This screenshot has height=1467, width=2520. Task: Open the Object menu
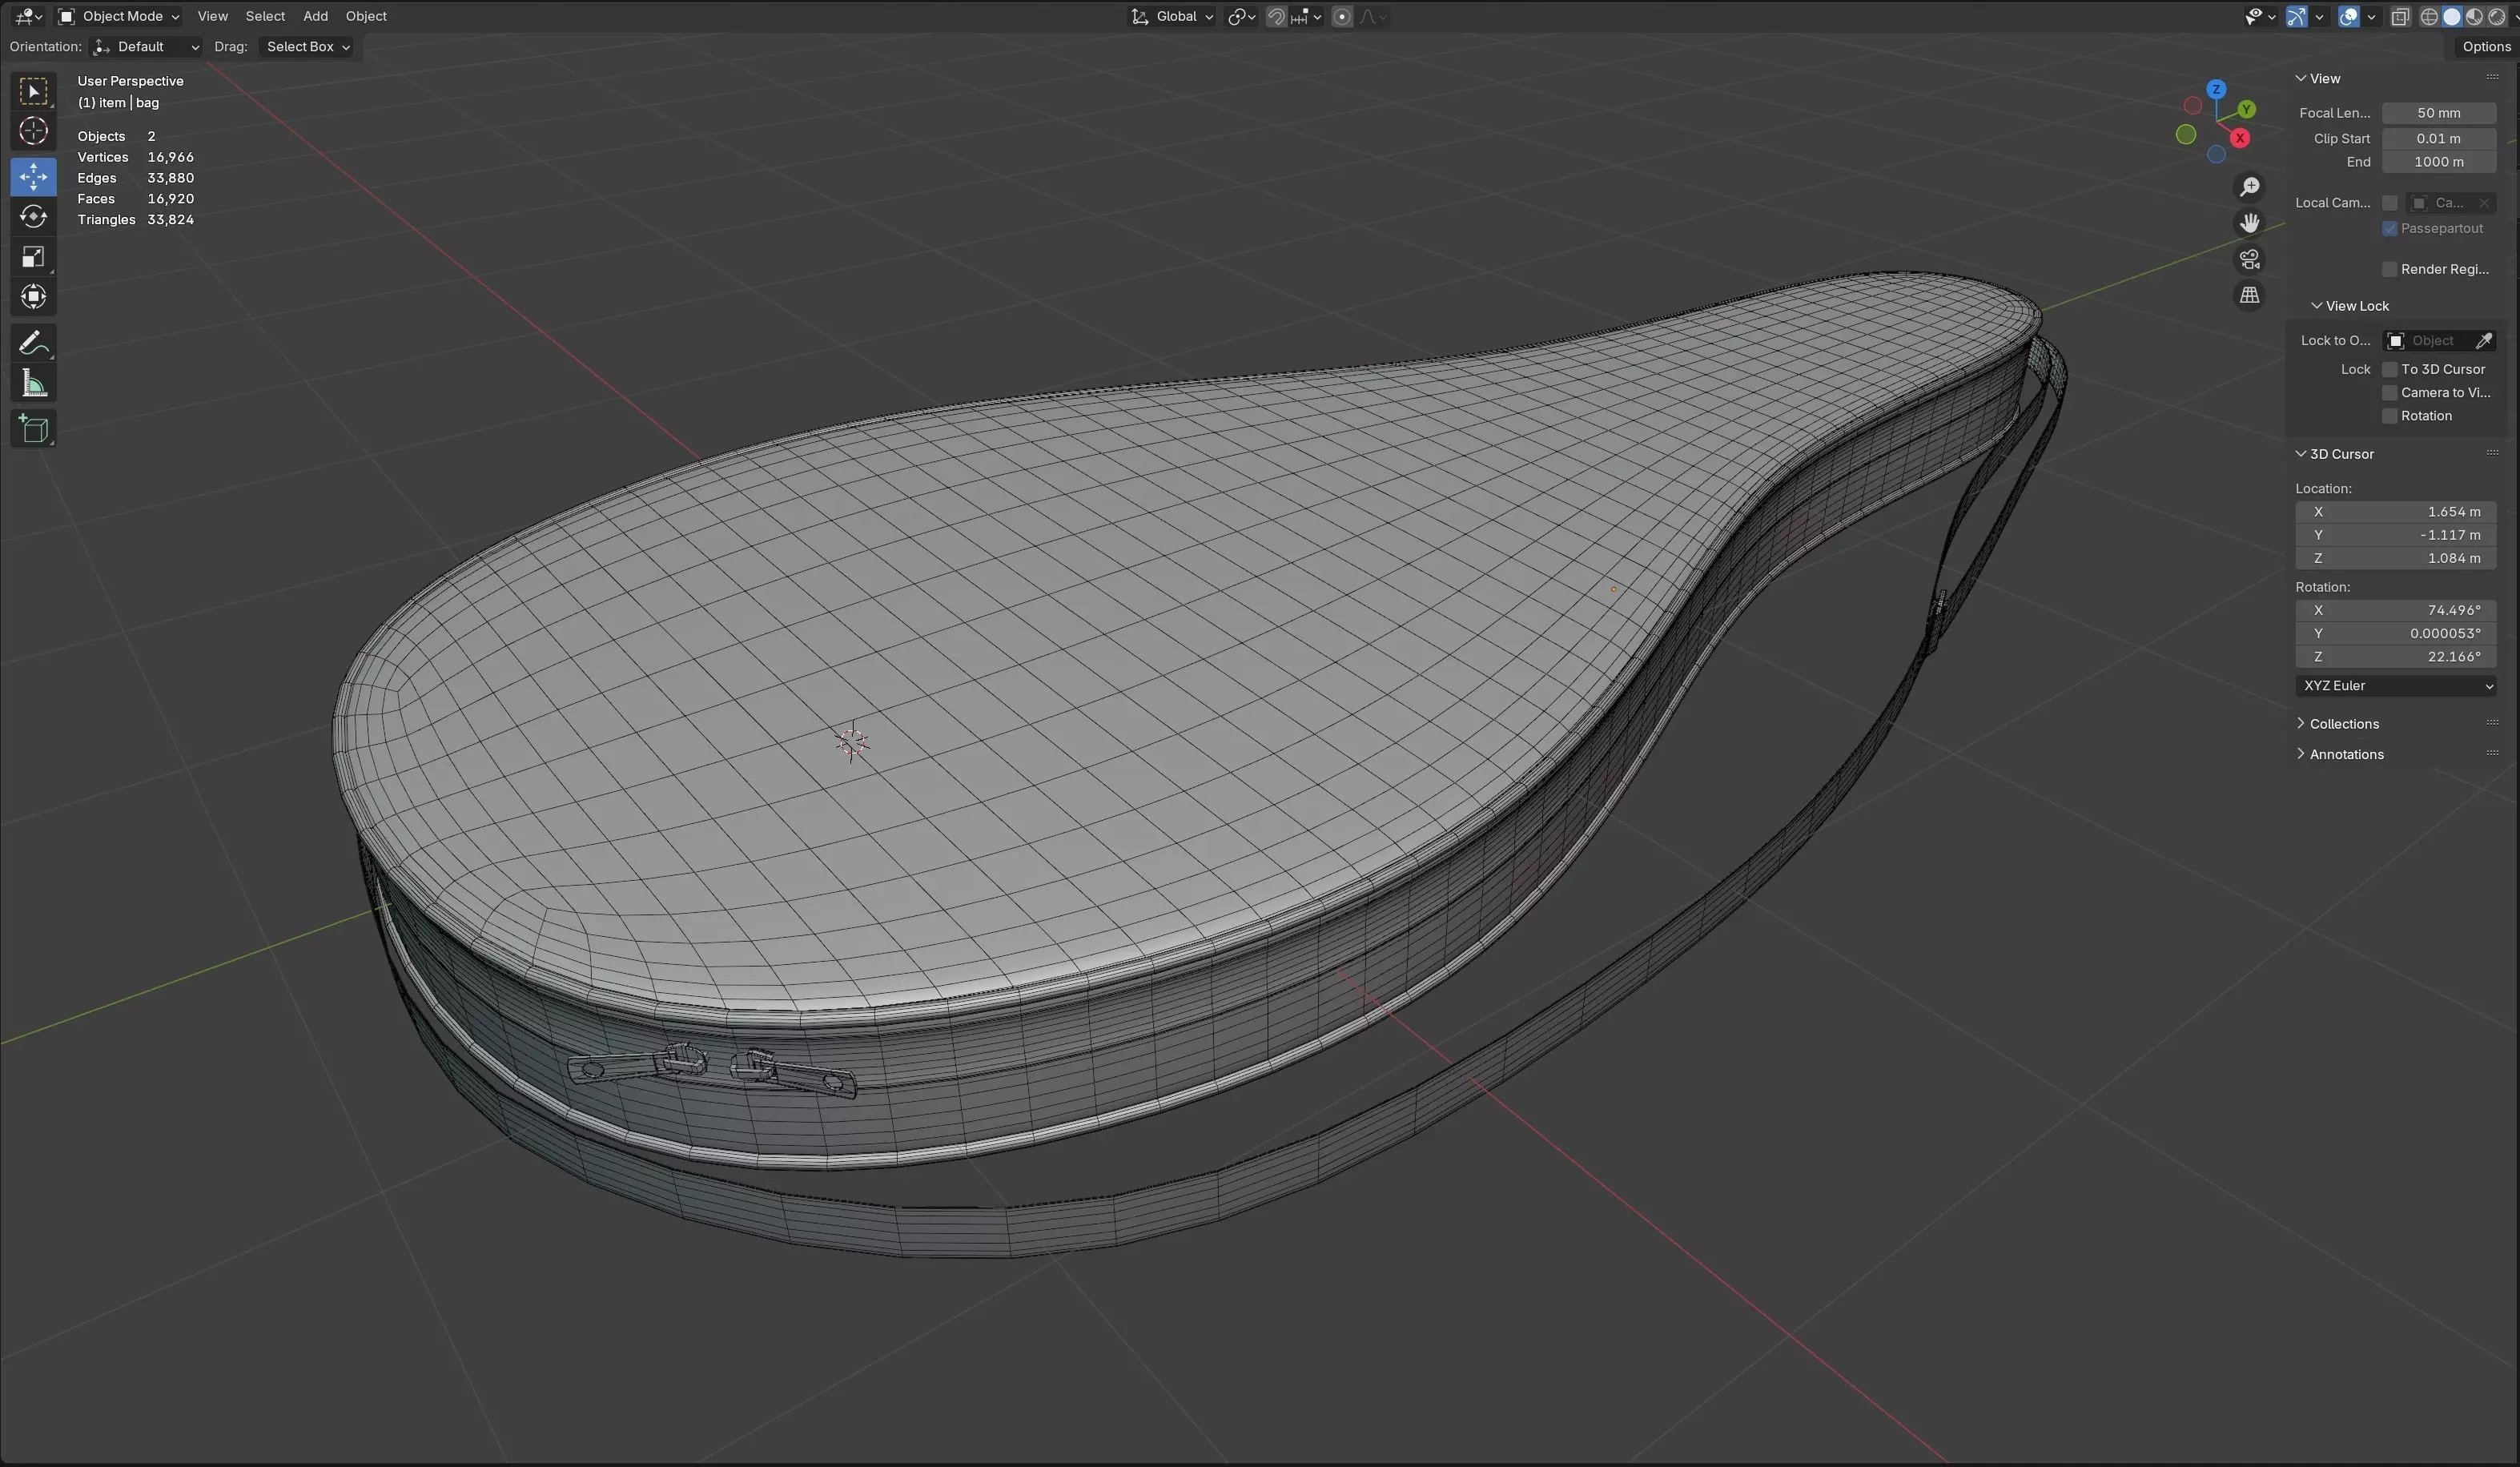[366, 16]
